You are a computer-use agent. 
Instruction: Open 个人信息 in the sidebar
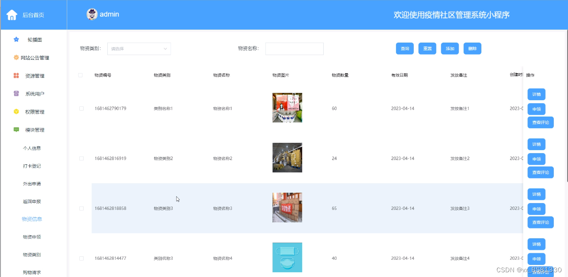click(x=32, y=148)
